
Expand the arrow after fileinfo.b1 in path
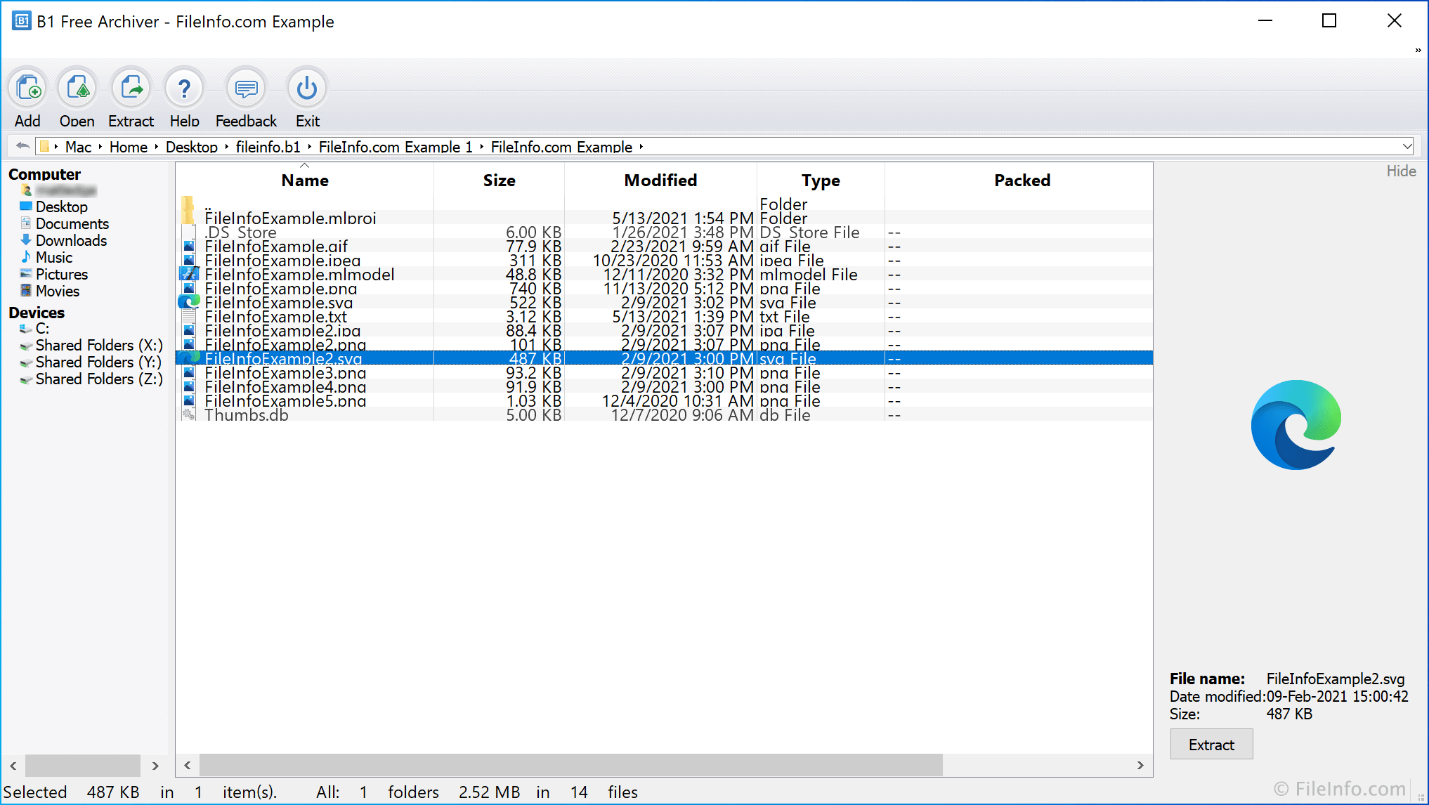pyautogui.click(x=309, y=147)
